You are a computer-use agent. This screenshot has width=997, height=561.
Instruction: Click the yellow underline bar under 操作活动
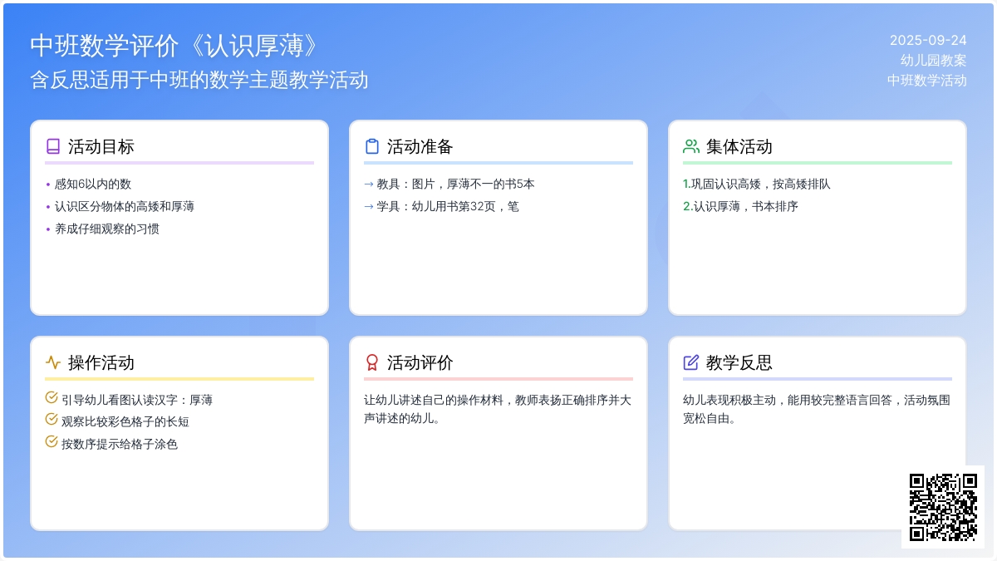[x=179, y=379]
